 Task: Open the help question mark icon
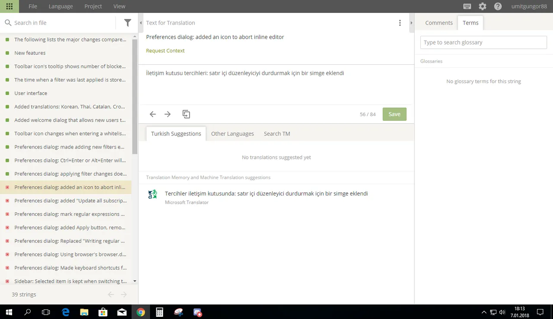tap(498, 6)
